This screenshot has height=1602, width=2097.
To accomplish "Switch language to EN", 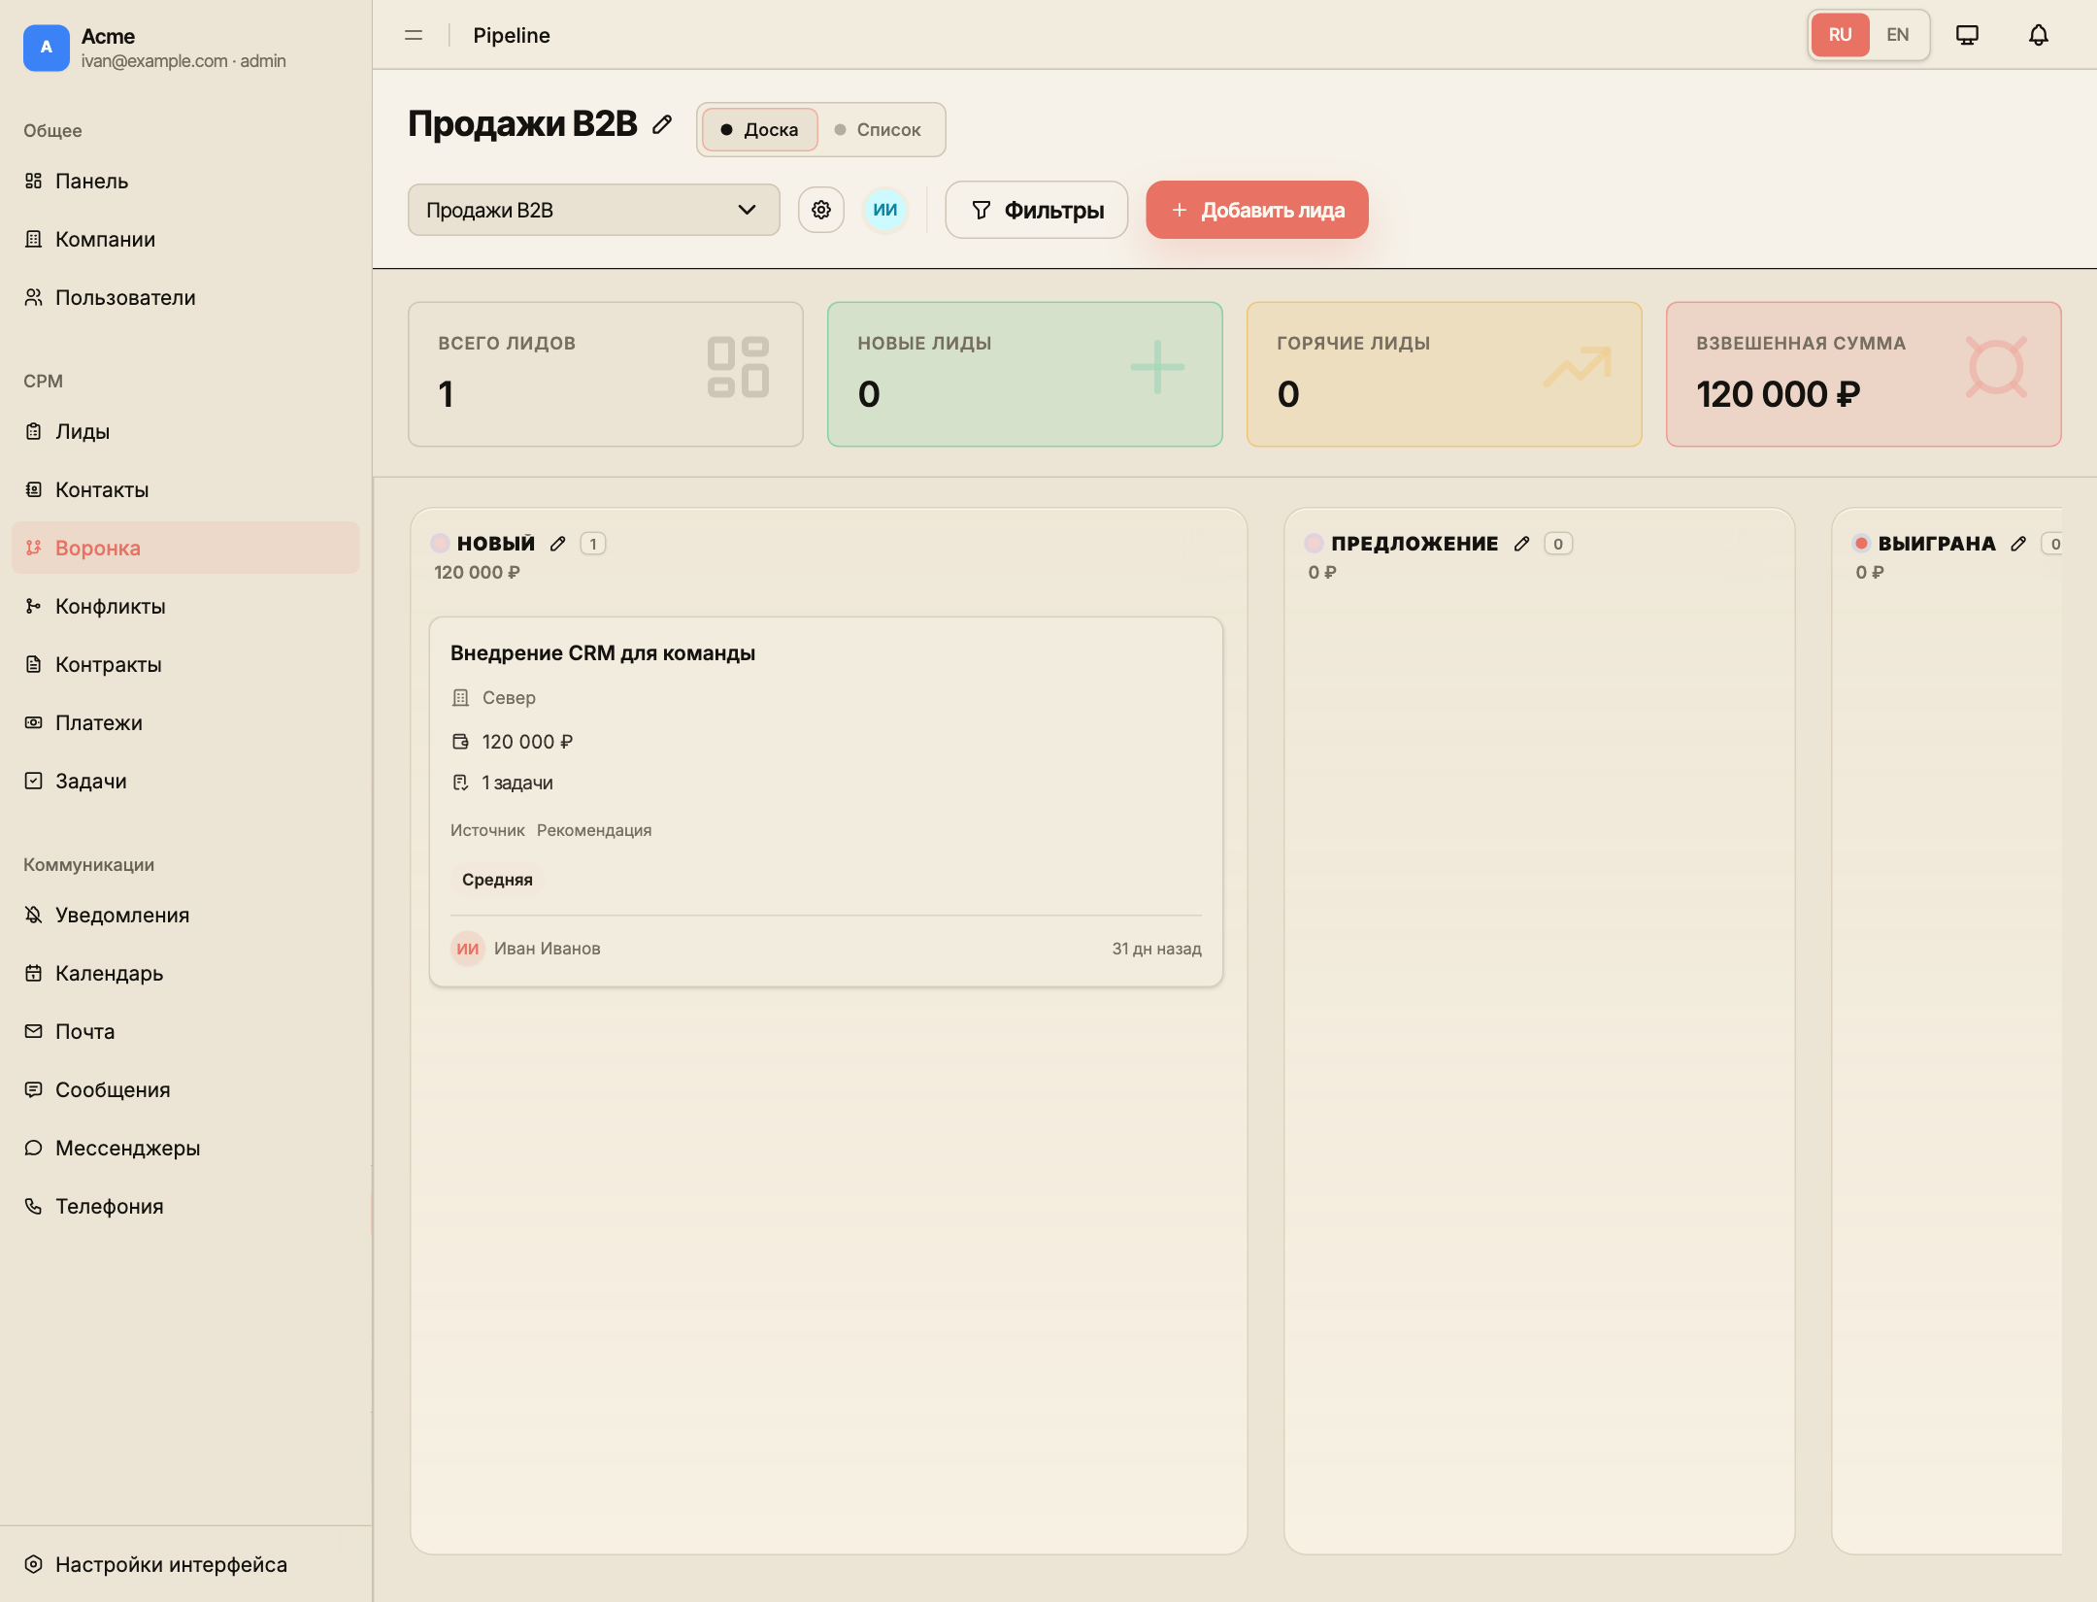I will pos(1897,35).
